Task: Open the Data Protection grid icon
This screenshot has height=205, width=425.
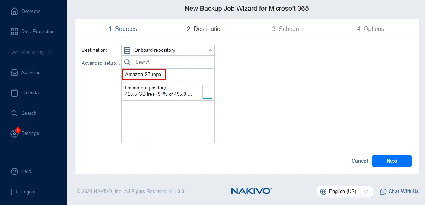Action: [15, 32]
